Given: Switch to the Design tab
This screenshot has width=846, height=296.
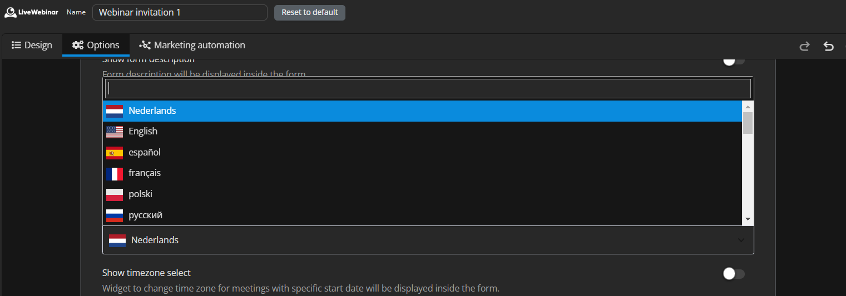Looking at the screenshot, I should (32, 46).
